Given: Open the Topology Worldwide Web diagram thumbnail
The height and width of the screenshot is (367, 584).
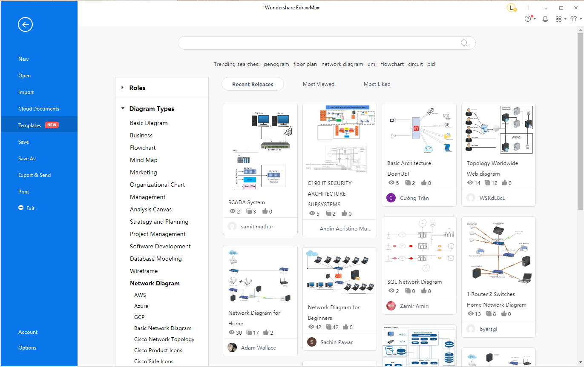Looking at the screenshot, I should coord(498,130).
